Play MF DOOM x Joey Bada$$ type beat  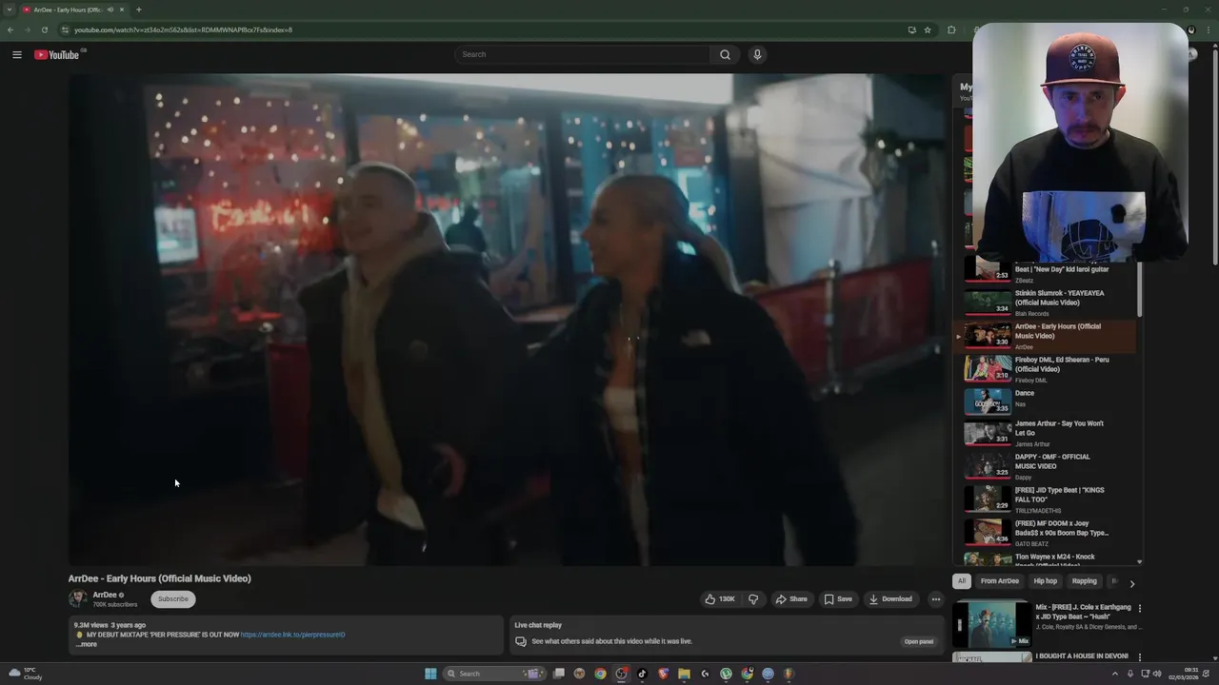tap(1046, 533)
